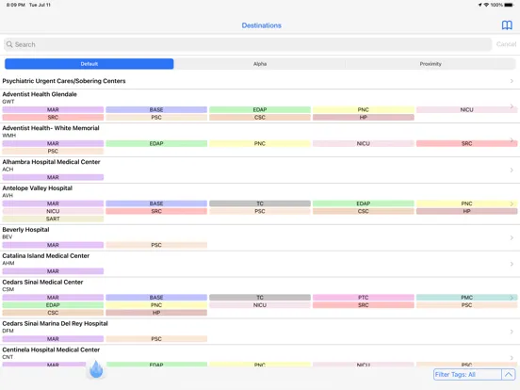Click gray TC tag under Antelope Valley Hospital
The image size is (520, 390).
pos(260,203)
